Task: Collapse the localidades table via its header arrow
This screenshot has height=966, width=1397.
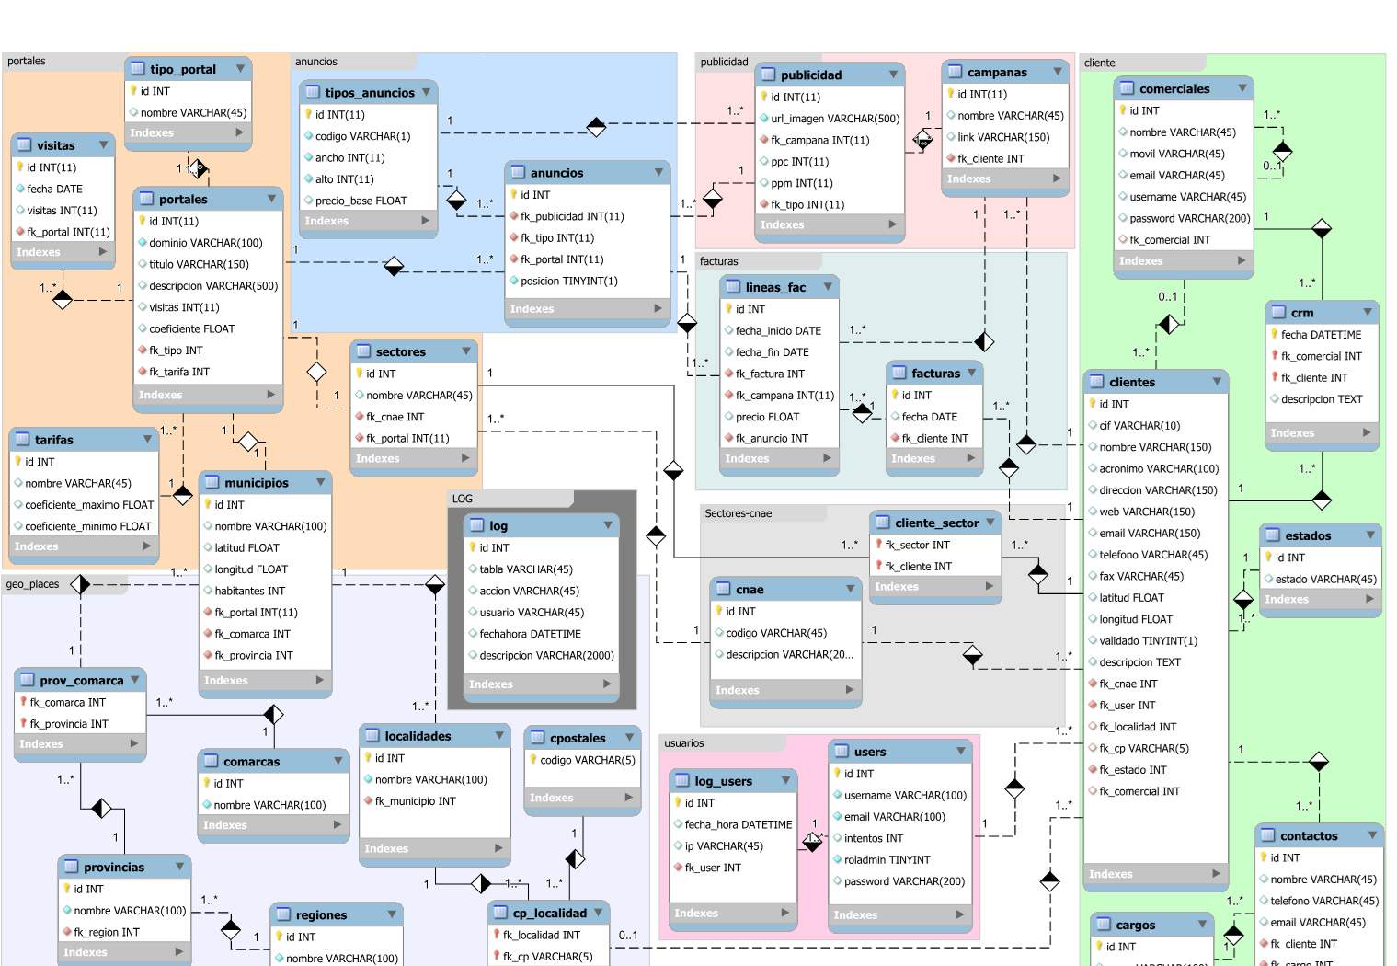Action: click(x=499, y=736)
